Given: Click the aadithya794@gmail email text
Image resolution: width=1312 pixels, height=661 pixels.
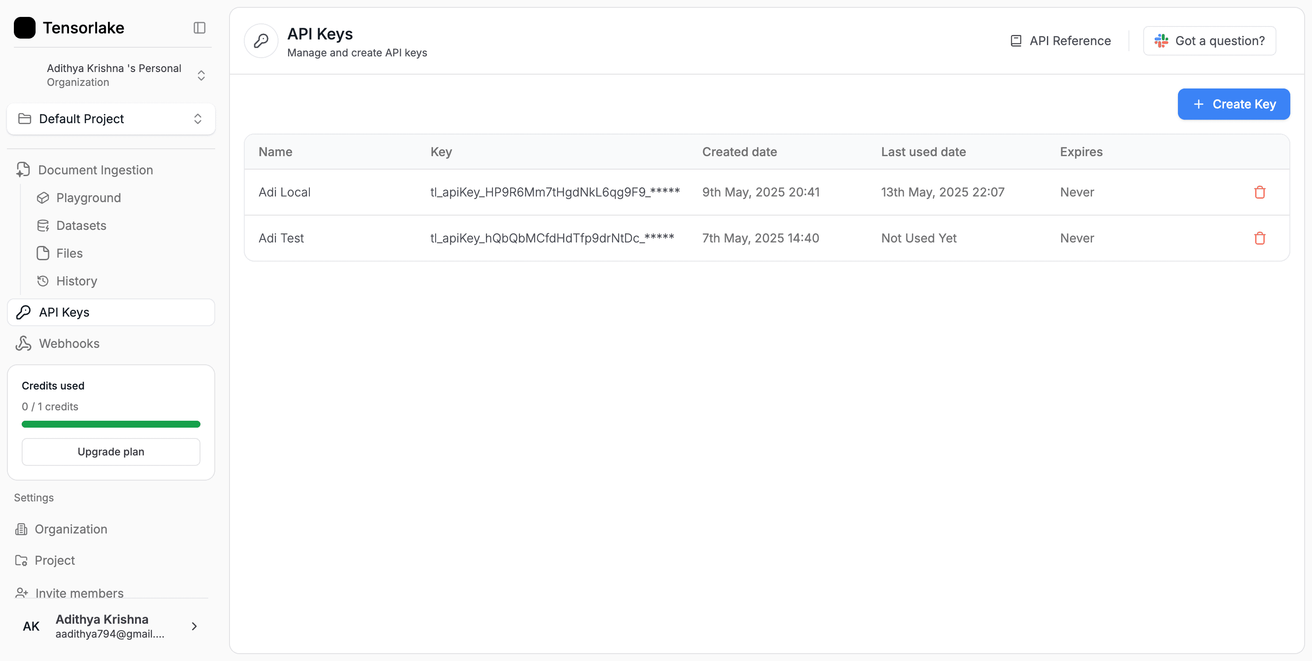Looking at the screenshot, I should (x=110, y=634).
